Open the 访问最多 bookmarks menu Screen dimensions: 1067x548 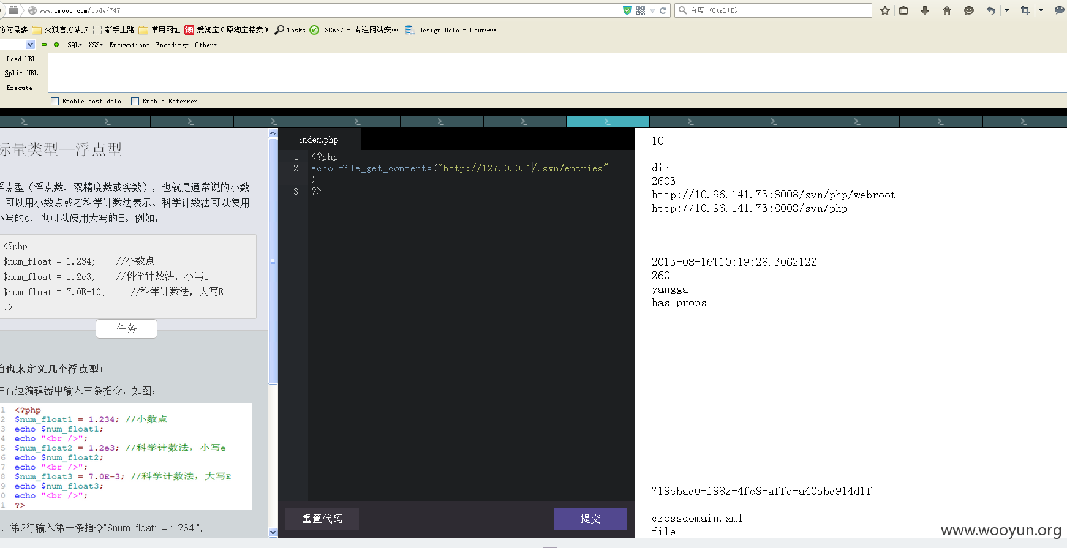pyautogui.click(x=13, y=30)
